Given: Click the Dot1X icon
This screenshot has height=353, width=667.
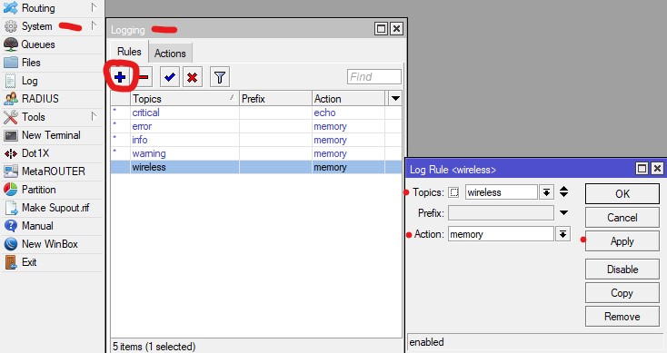Looking at the screenshot, I should [x=11, y=153].
